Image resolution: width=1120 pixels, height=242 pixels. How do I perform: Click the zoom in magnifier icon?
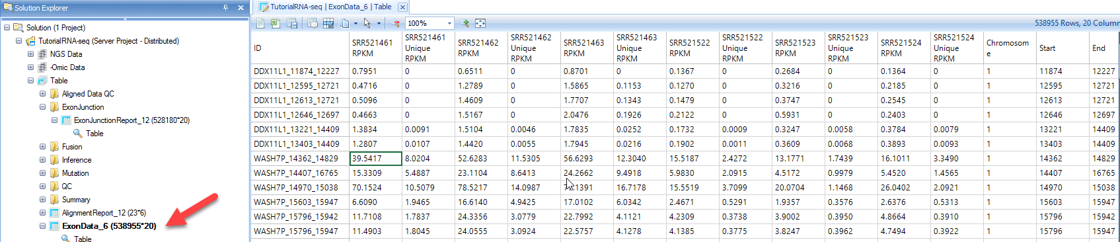465,23
